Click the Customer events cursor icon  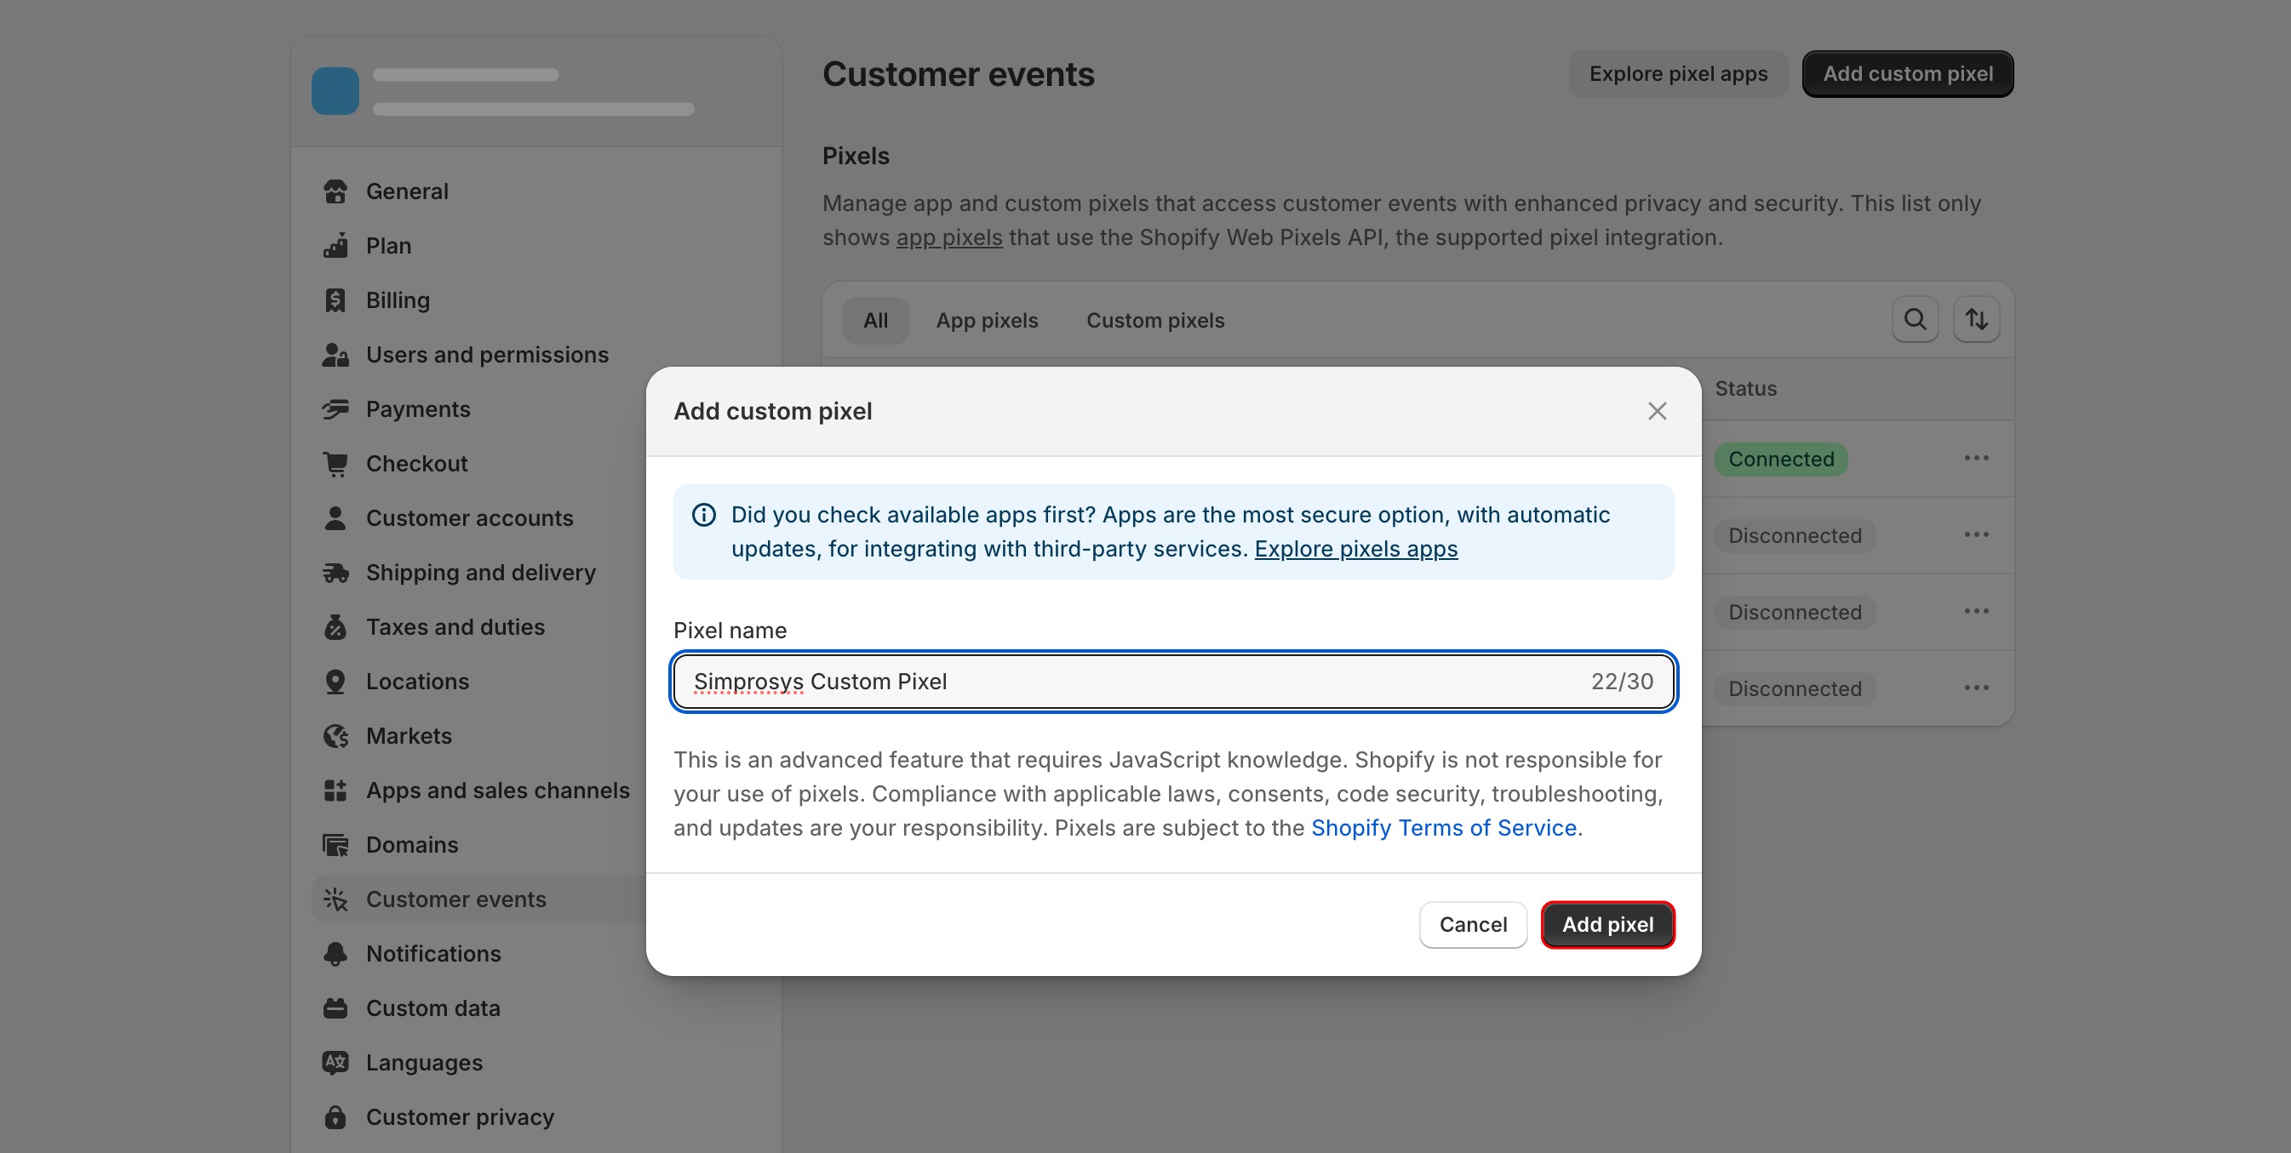(335, 899)
